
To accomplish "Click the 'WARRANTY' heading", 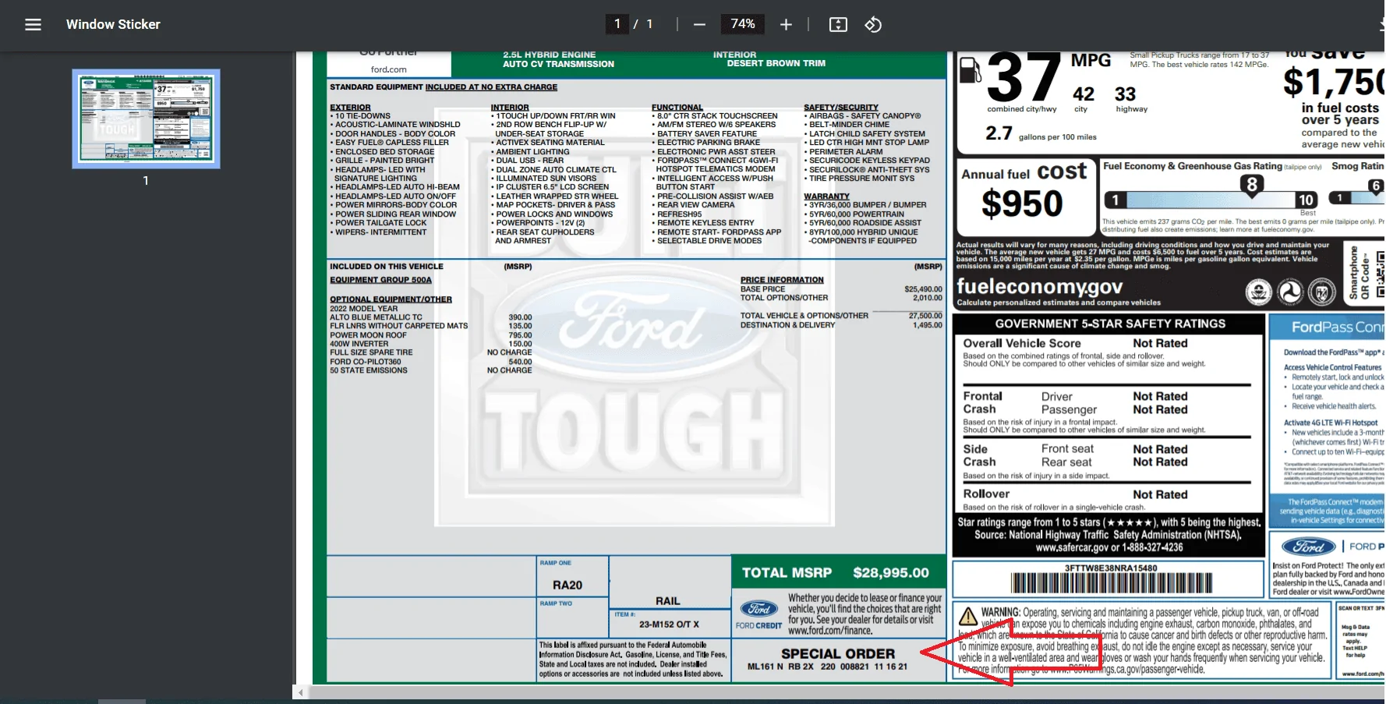I will tap(826, 196).
